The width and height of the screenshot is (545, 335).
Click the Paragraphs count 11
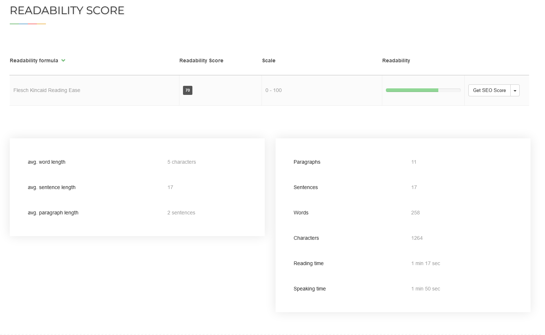(414, 162)
